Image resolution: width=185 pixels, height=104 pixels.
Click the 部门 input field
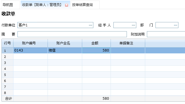(x=167, y=25)
